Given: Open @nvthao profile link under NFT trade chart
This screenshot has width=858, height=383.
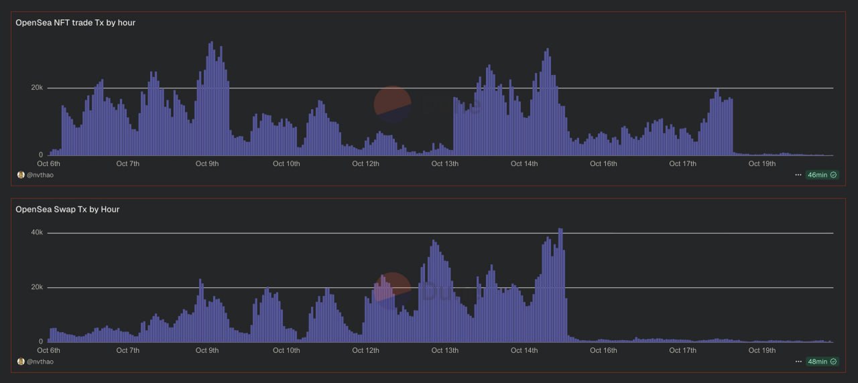Looking at the screenshot, I should coord(40,175).
